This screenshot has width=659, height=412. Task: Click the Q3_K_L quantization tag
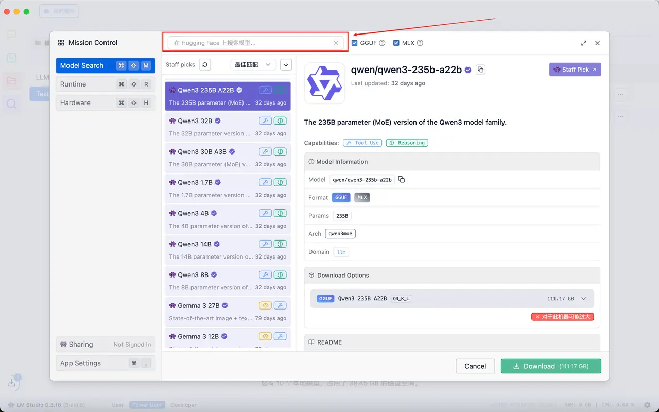[x=401, y=299]
